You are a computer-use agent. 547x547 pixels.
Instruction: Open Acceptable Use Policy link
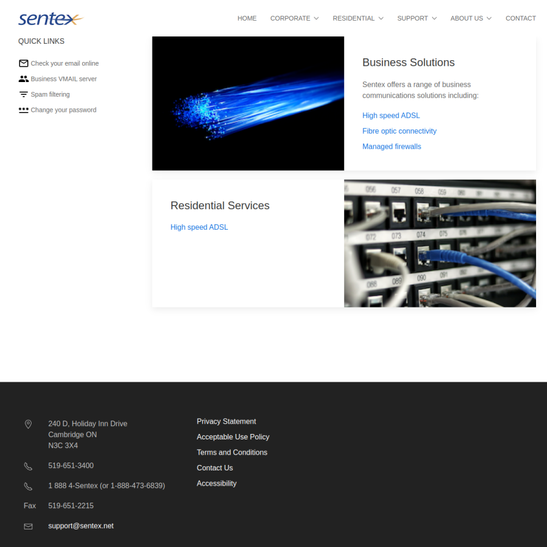(233, 437)
